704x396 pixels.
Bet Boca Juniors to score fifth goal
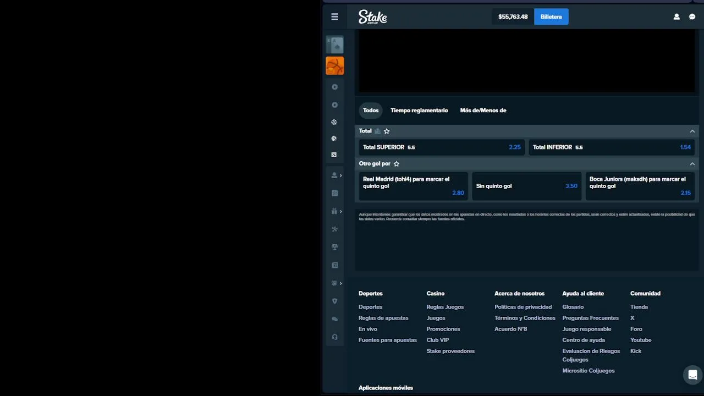640,186
